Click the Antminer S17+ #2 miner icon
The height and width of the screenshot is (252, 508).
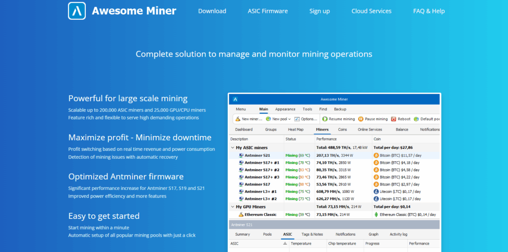[x=241, y=170]
